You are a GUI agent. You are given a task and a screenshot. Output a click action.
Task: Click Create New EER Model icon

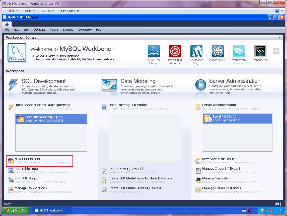pyautogui.click(x=104, y=170)
